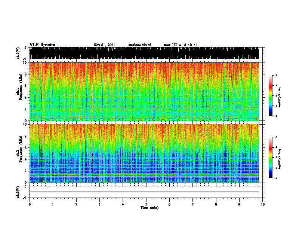Pick the ch.1 spectrogram color scale bar
The height and width of the screenshot is (229, 296).
point(270,96)
